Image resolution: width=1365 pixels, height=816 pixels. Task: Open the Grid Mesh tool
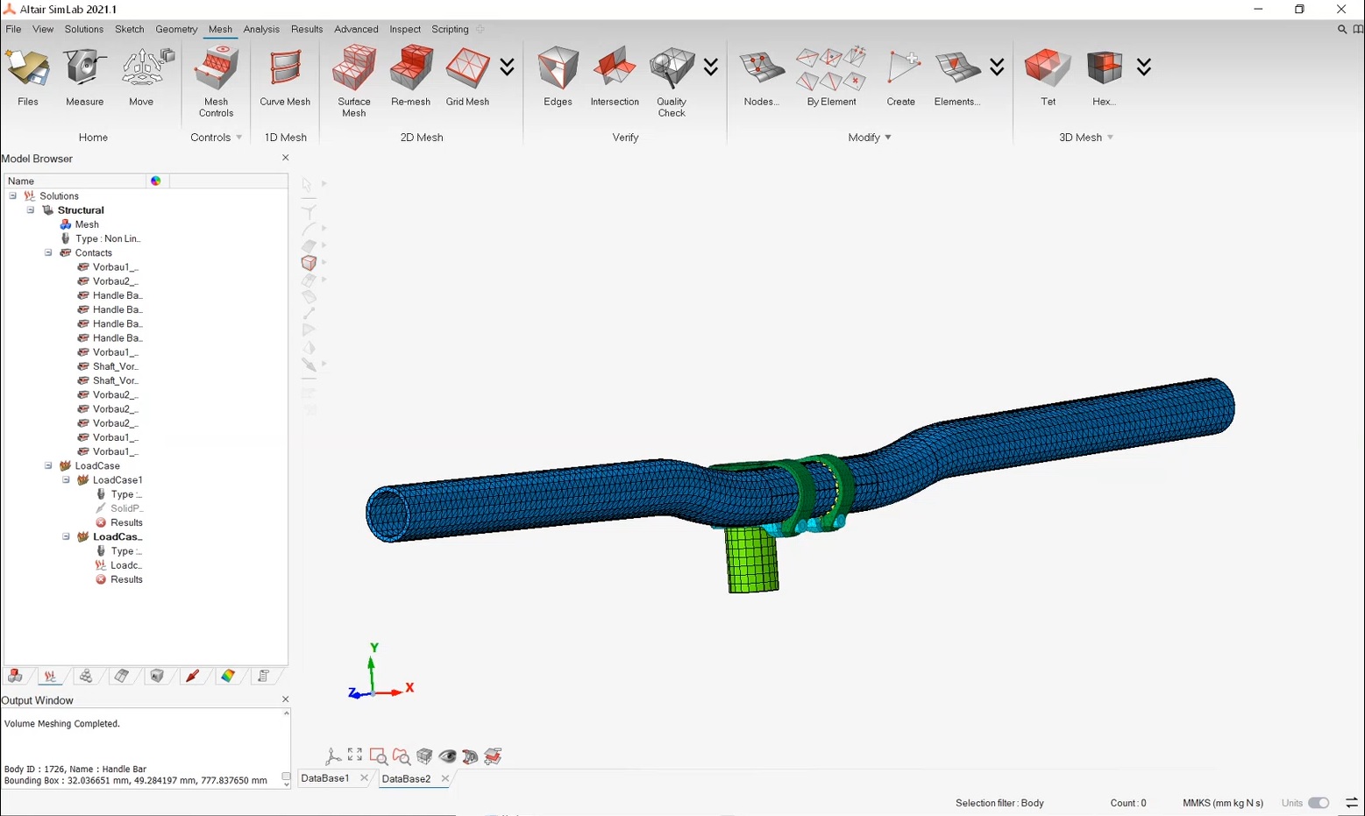pyautogui.click(x=467, y=70)
